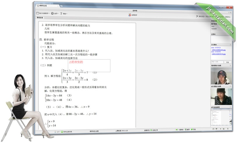Viewport: 237px width, 143px height.
Task: Click the screenshot icon in status bar
Action: [186, 129]
